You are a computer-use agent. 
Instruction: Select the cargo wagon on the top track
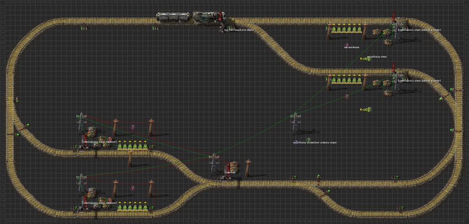[173, 17]
